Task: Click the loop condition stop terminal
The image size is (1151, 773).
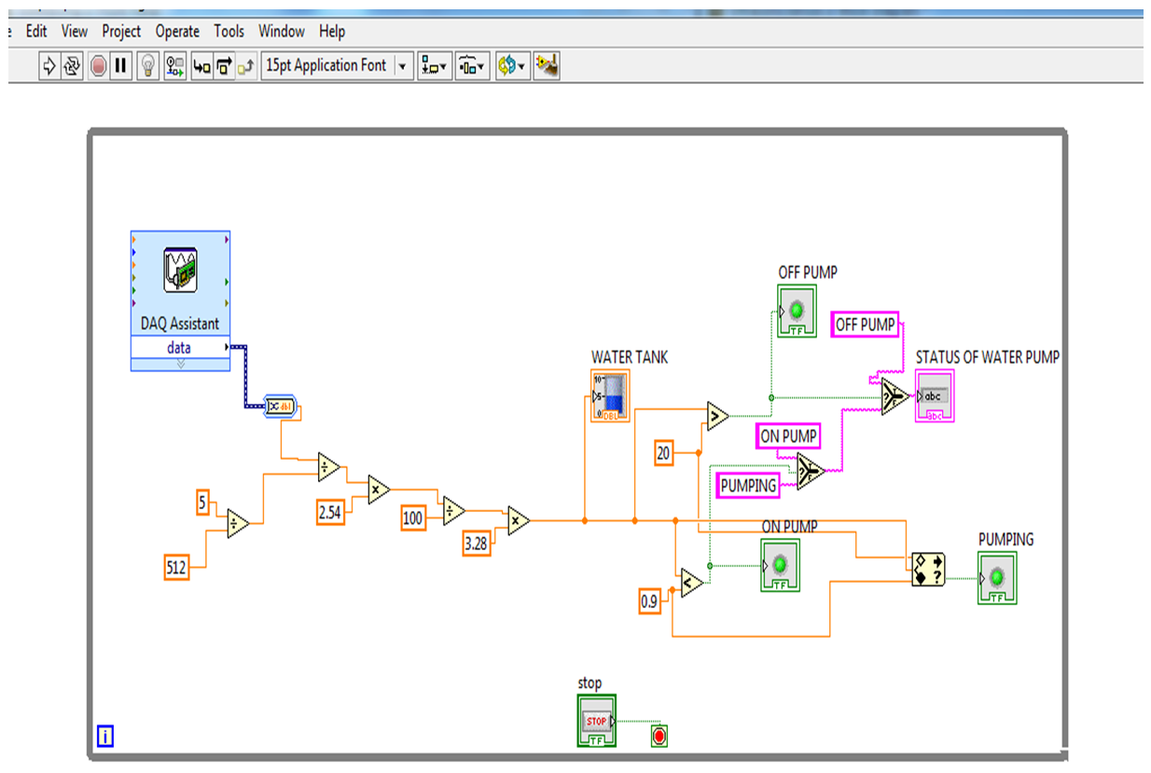Action: pyautogui.click(x=659, y=737)
